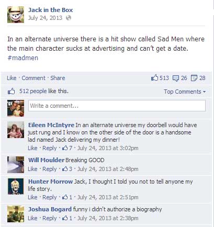Screen dimensions: 214x227
Task: Like Hunter Morrow's comment
Action: coord(32,197)
